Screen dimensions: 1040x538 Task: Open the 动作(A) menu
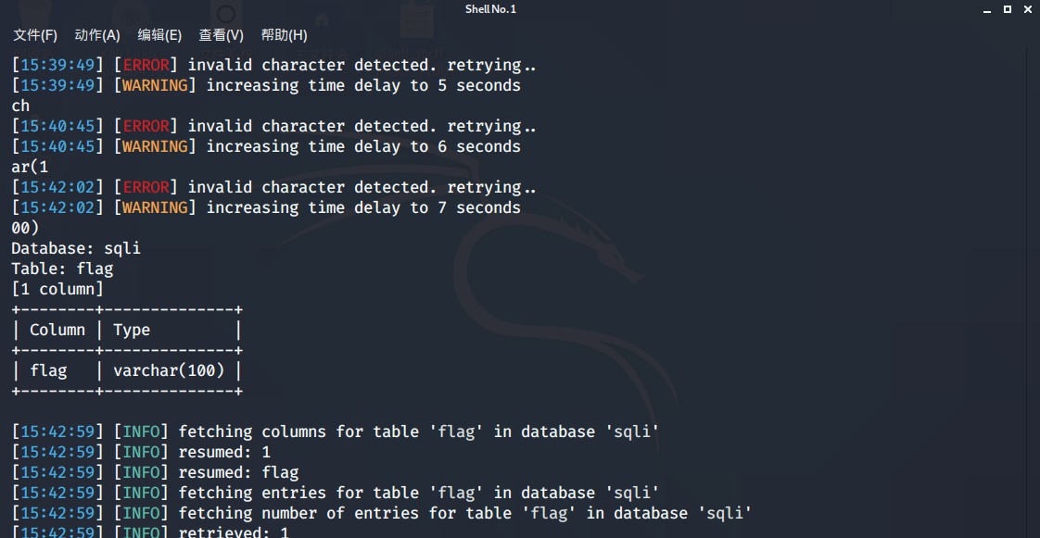[x=95, y=35]
